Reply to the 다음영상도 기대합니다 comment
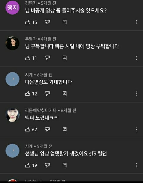This screenshot has height=183, width=143. [x=65, y=94]
